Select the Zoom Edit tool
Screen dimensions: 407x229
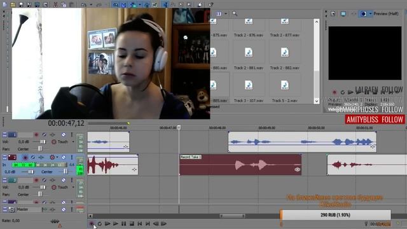(189, 4)
